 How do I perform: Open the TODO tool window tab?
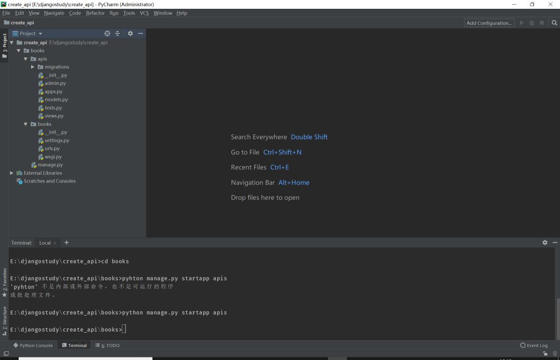pos(107,346)
